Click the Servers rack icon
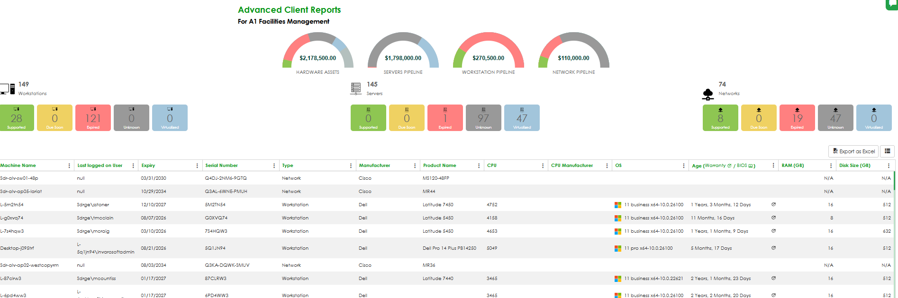Viewport: 898px width, 298px height. [x=356, y=88]
